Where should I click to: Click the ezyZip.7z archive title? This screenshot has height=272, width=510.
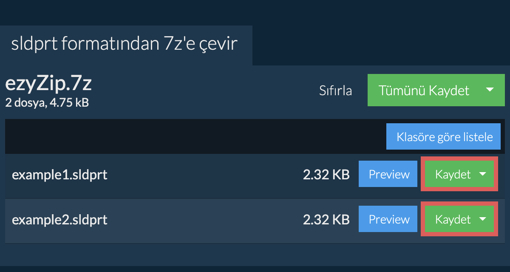click(x=48, y=84)
